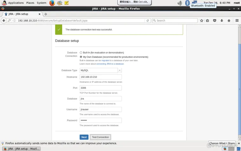Open connecting JIRA to a database link

[110, 64]
